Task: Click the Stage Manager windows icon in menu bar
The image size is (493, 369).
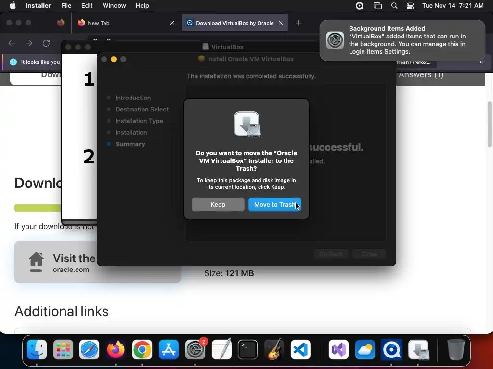Action: pyautogui.click(x=377, y=6)
